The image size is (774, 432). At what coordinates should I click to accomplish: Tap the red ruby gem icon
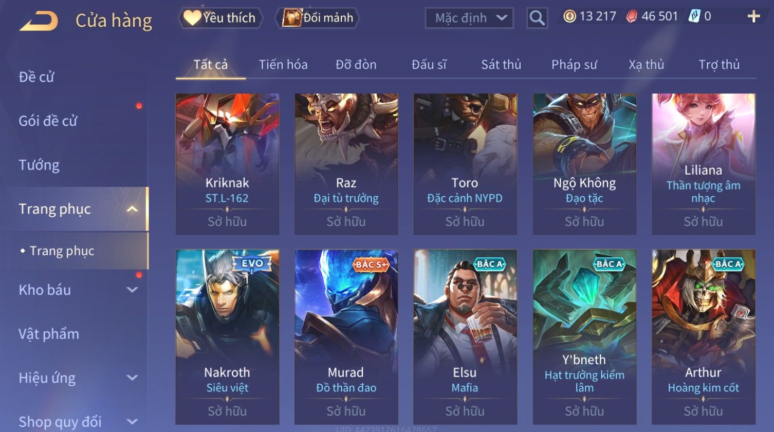[x=632, y=16]
